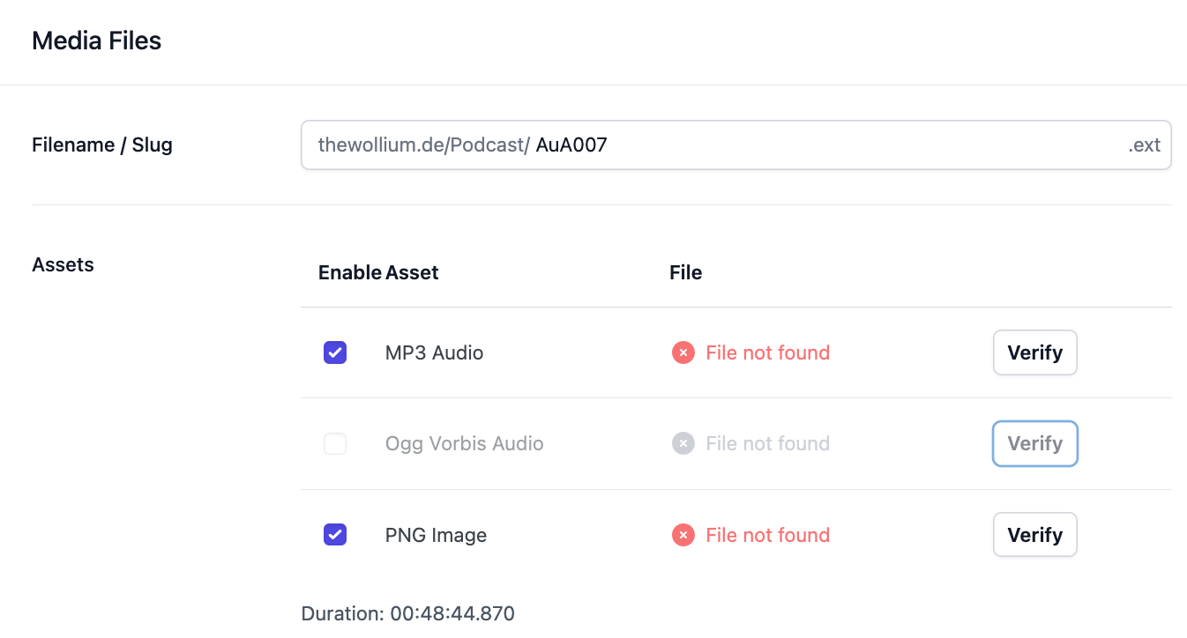Select the PNG Image asset label
The height and width of the screenshot is (638, 1187).
coord(436,535)
